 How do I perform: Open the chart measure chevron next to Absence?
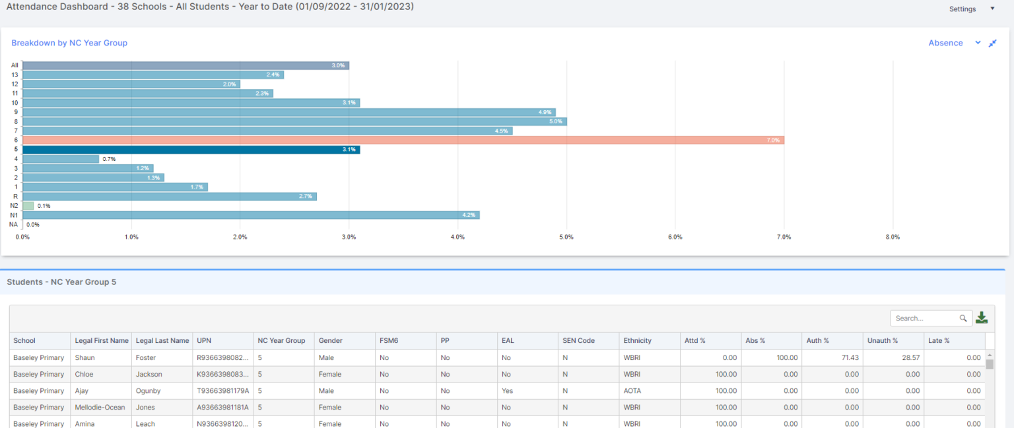click(978, 42)
